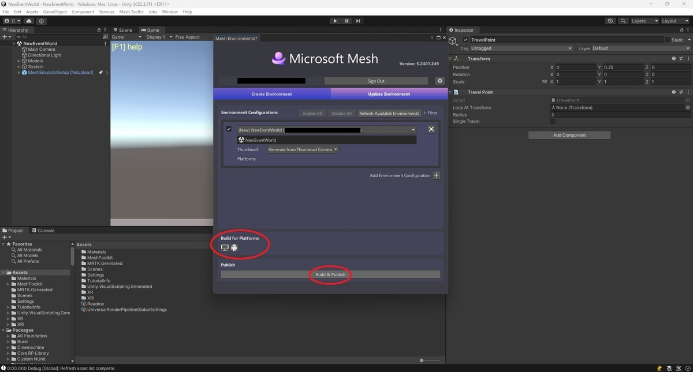Viewport: 693px width, 372px height.
Task: Select Main Camera in Hierarchy
Action: coord(41,49)
